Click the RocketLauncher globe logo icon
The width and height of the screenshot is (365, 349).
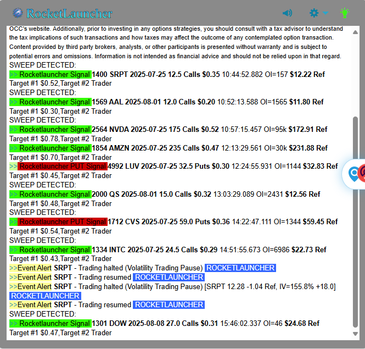[18, 13]
